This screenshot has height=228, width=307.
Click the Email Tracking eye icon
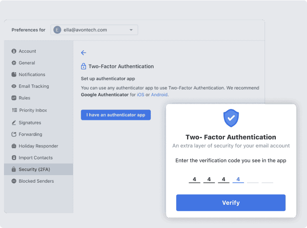click(x=14, y=86)
